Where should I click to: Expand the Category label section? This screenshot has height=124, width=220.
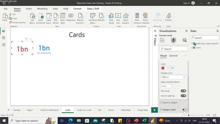click(x=161, y=110)
